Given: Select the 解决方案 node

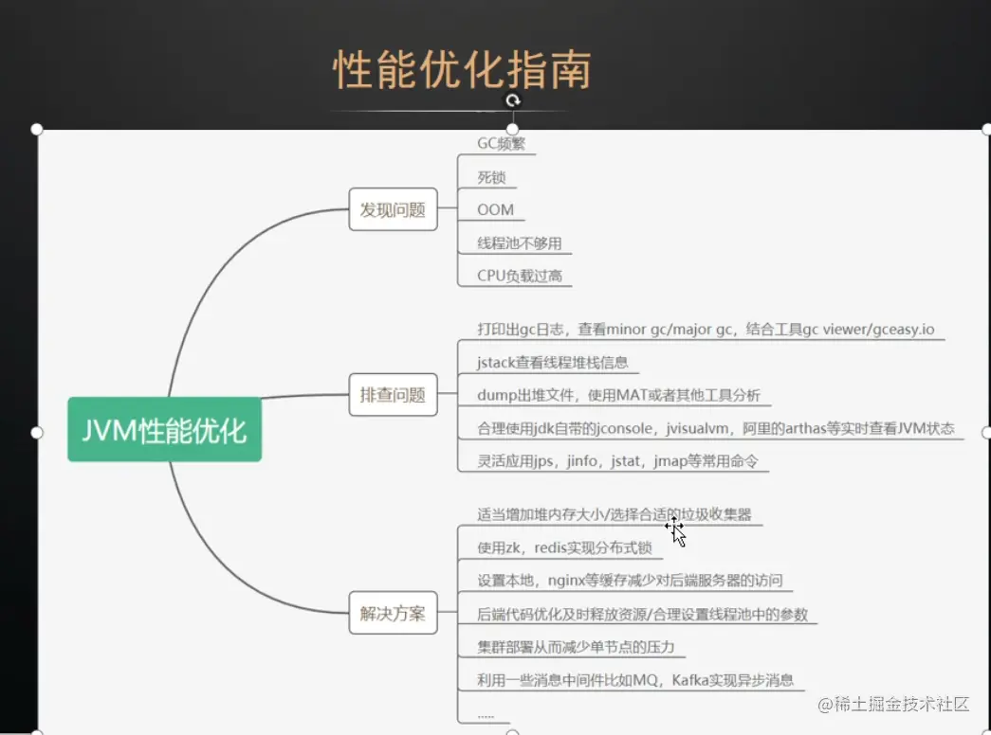Looking at the screenshot, I should click(x=394, y=613).
